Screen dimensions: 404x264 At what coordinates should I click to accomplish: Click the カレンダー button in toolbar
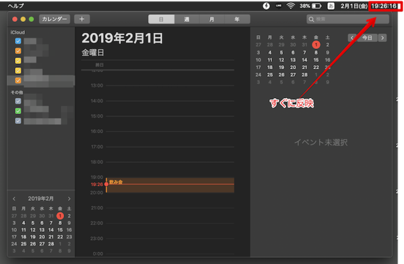pyautogui.click(x=55, y=19)
